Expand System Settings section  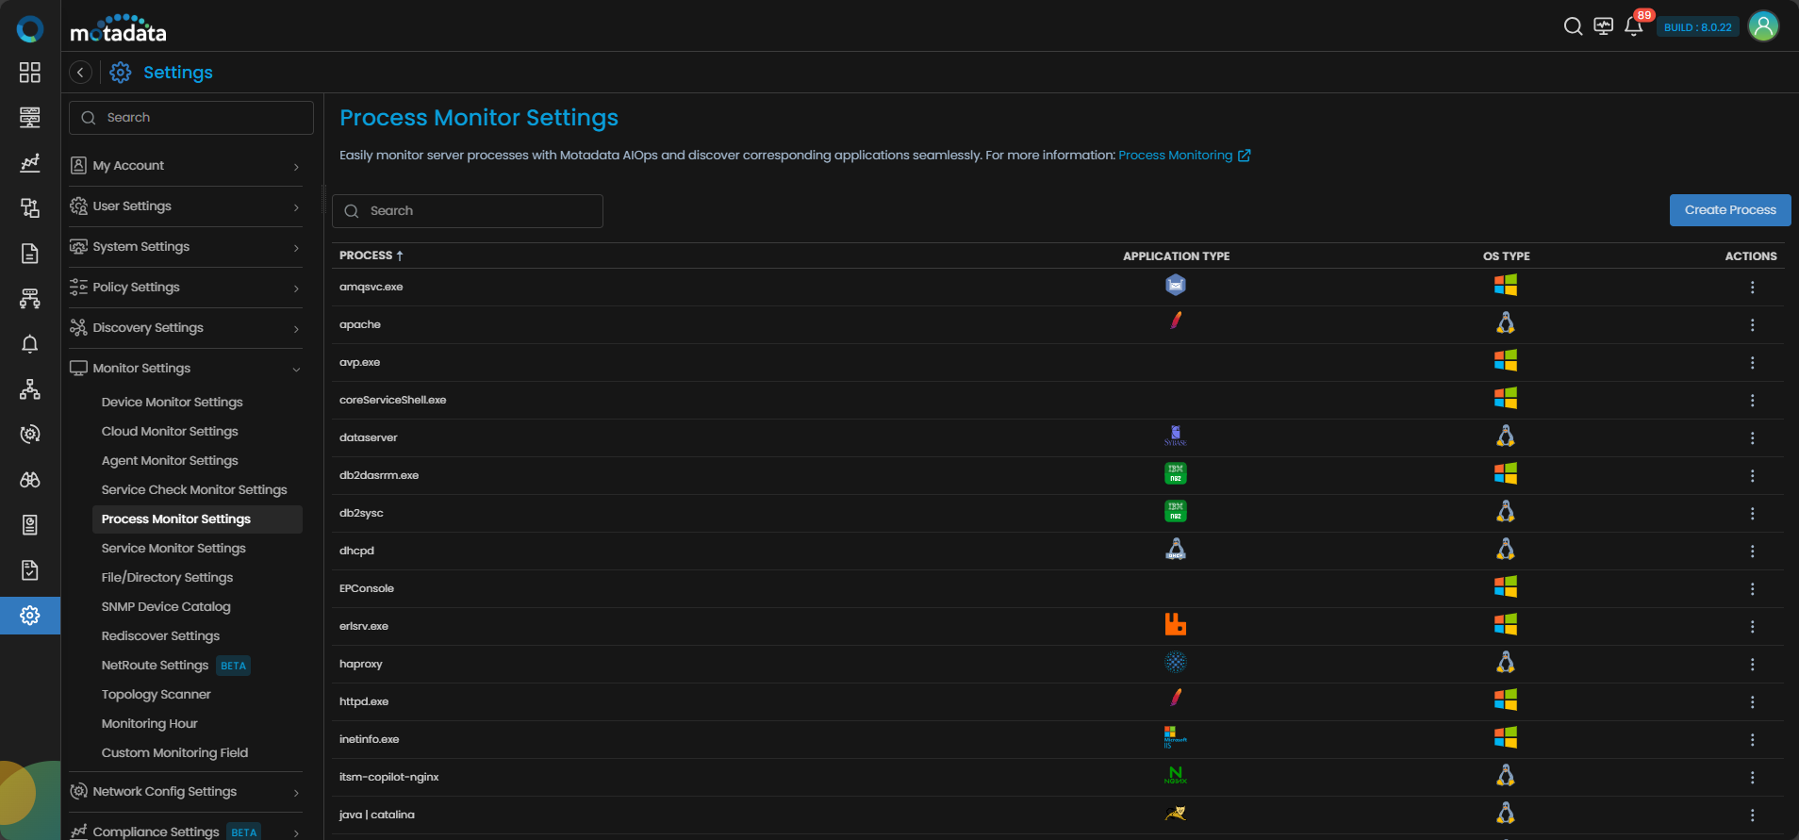(x=186, y=247)
